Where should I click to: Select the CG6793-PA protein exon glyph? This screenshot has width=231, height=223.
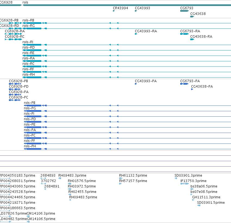coord(184,84)
